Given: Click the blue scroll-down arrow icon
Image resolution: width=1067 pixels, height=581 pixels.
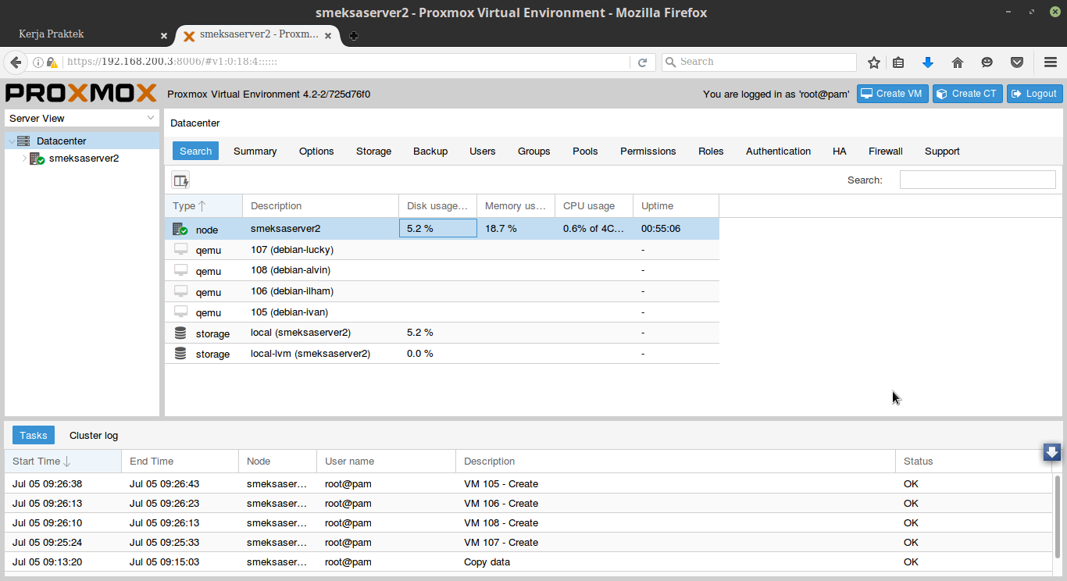Looking at the screenshot, I should coord(1052,452).
